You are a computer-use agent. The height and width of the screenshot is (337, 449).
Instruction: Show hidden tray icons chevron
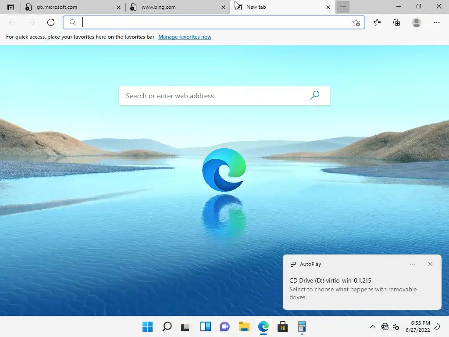[373, 326]
